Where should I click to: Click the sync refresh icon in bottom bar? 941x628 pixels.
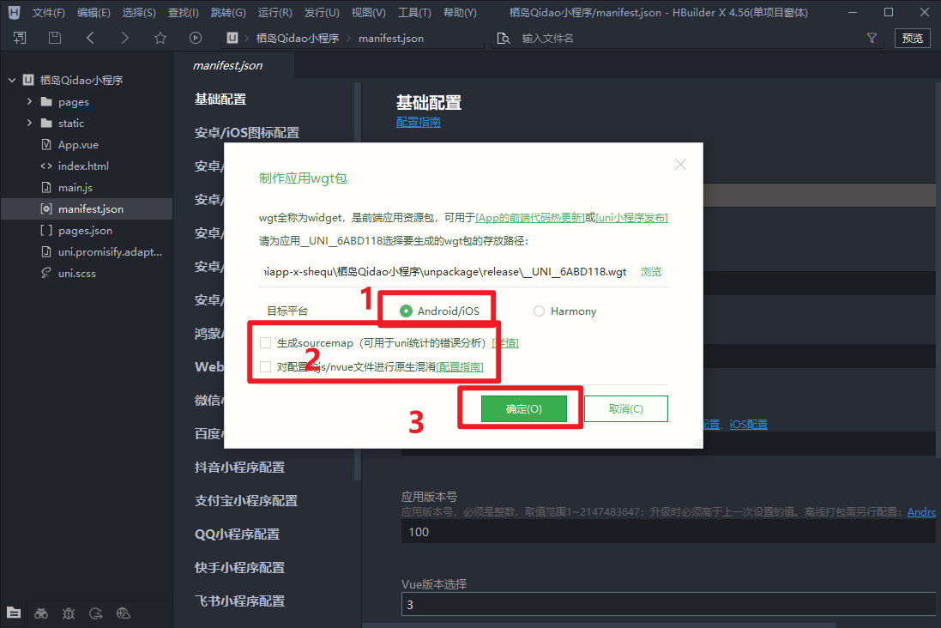coord(96,613)
